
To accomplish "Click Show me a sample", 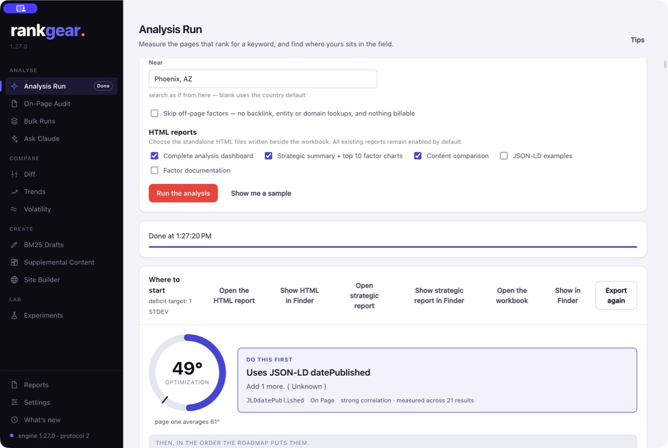I will pos(261,193).
